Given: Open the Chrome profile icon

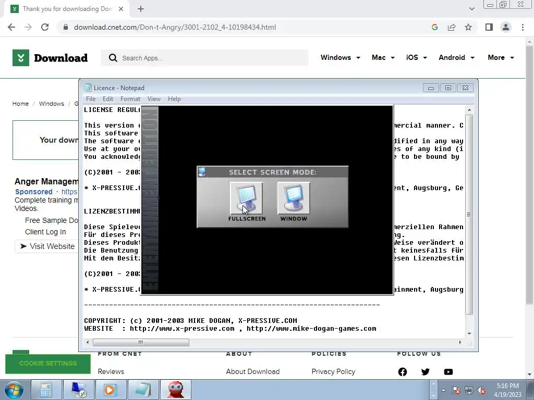Looking at the screenshot, I should 506,27.
